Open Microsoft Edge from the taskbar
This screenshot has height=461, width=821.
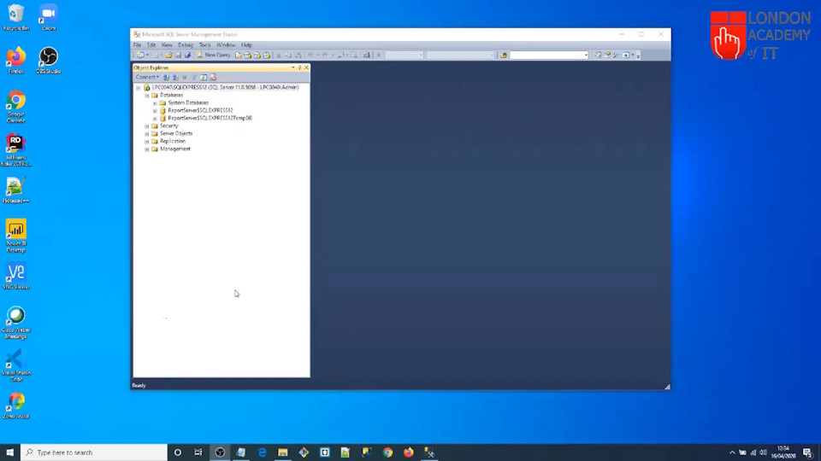262,452
